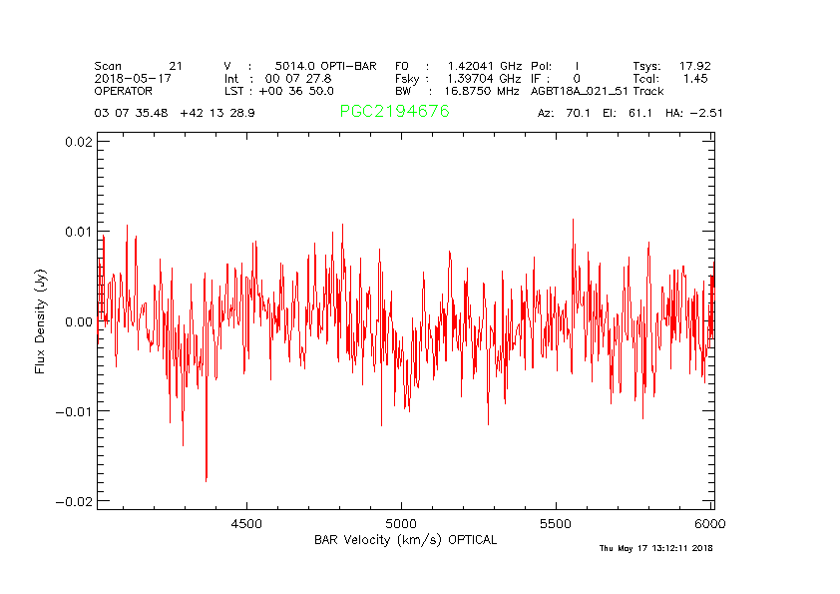Screen dimensions: 840x594
Task: Click the F0 1.42041 GHz rest frequency
Action: (458, 66)
